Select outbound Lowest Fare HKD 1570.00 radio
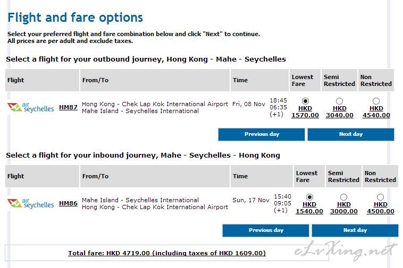Viewport: 403px width, 268px height. 305,101
